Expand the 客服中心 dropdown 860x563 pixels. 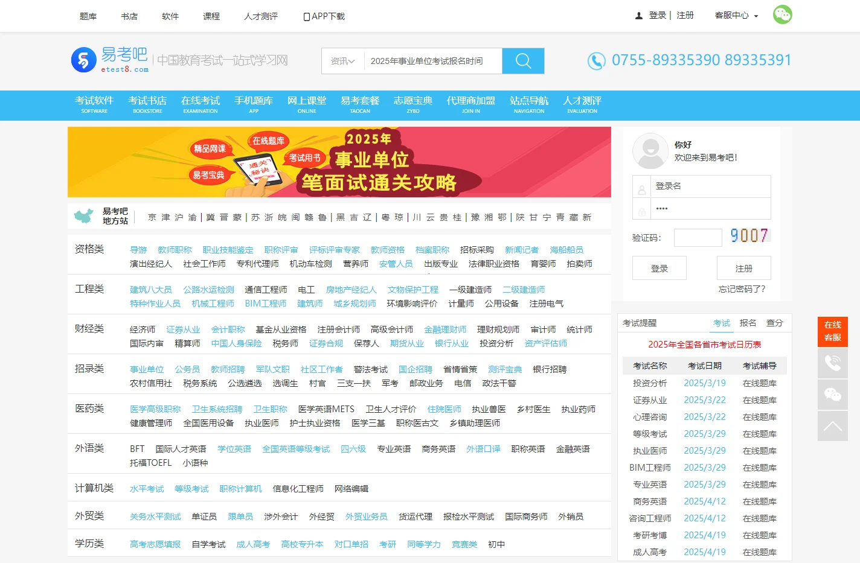(x=736, y=16)
